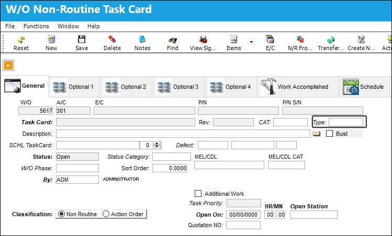The image size is (392, 236).
Task: Open the Help menu
Action: click(94, 26)
